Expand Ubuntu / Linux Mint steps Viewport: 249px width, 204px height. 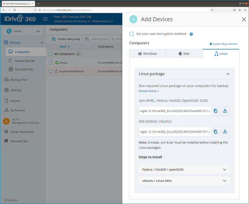(x=184, y=181)
